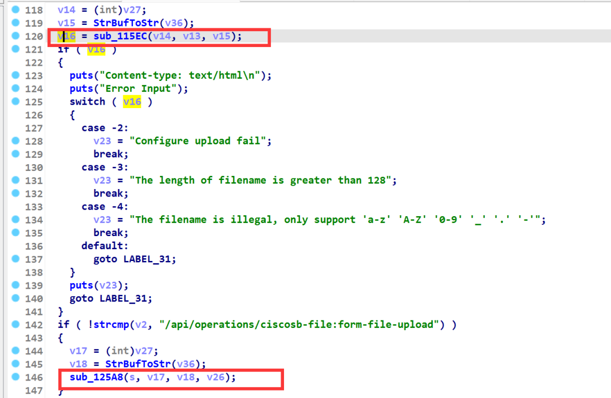Screen dimensions: 611x398
Task: Select variable v15 on line 119
Action: tap(67, 23)
